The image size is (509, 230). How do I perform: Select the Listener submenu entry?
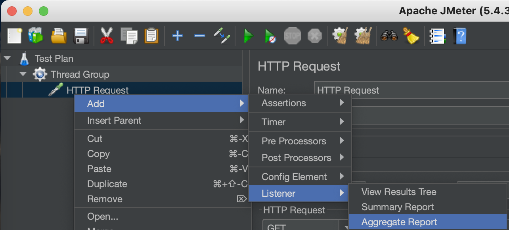[x=299, y=194]
